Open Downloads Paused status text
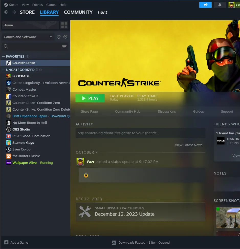Viewport: 240px width, 249px height. (144, 243)
